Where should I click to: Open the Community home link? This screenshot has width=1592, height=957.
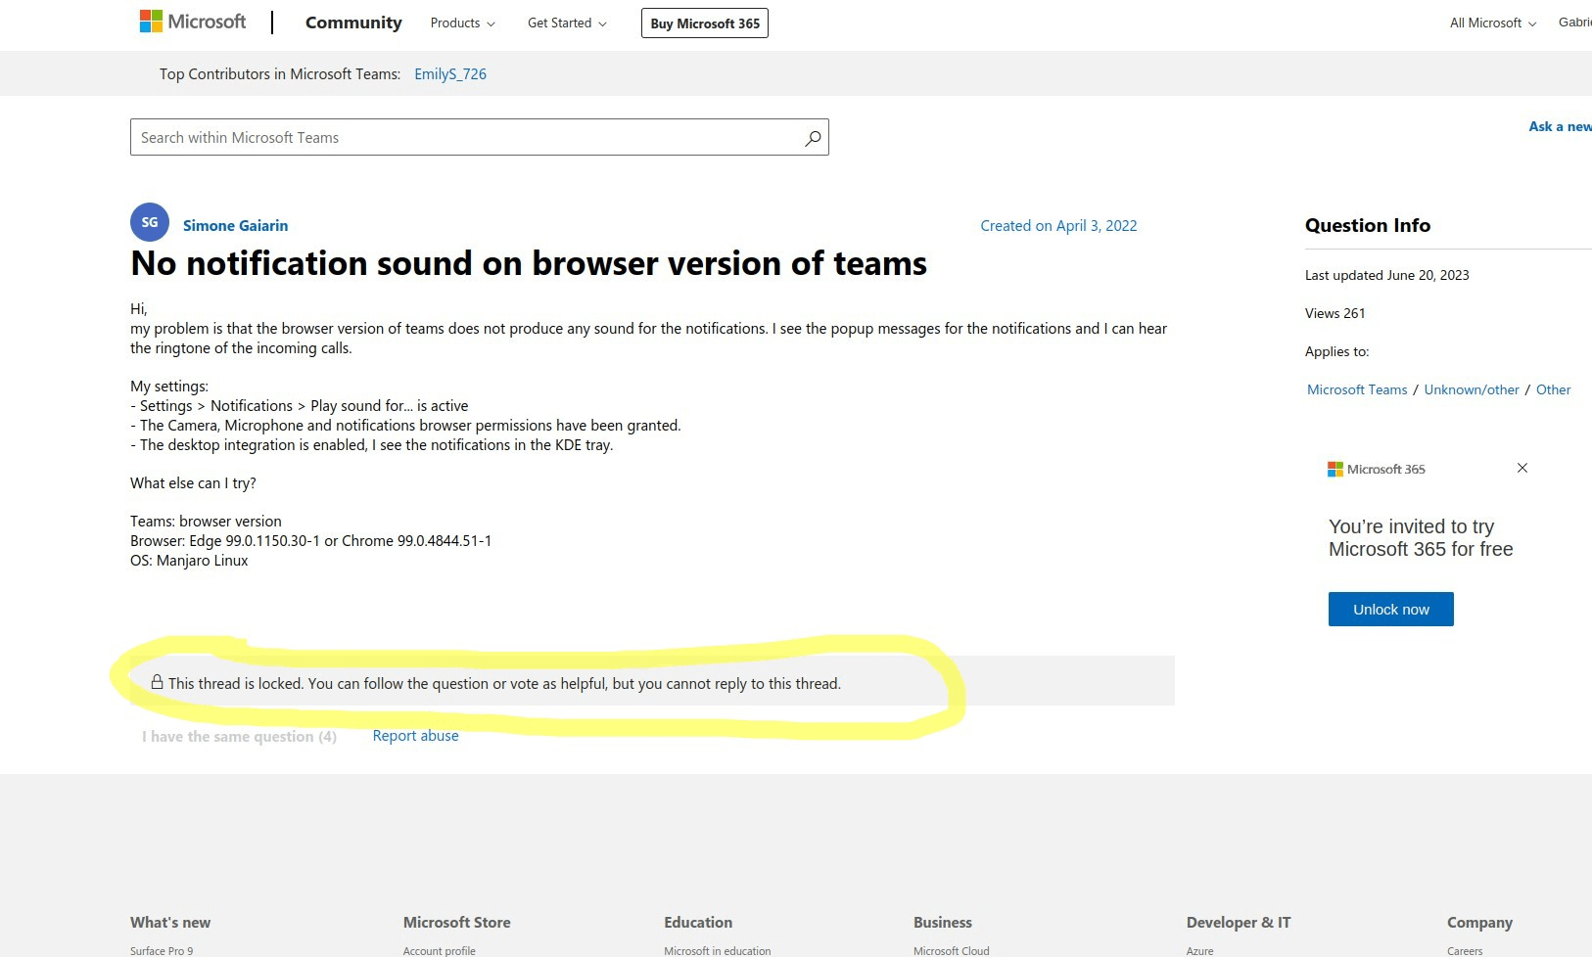(x=353, y=23)
